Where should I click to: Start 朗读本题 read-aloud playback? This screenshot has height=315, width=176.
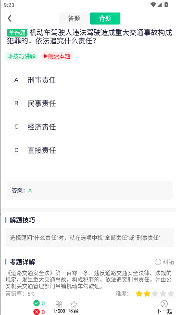pyautogui.click(x=57, y=56)
